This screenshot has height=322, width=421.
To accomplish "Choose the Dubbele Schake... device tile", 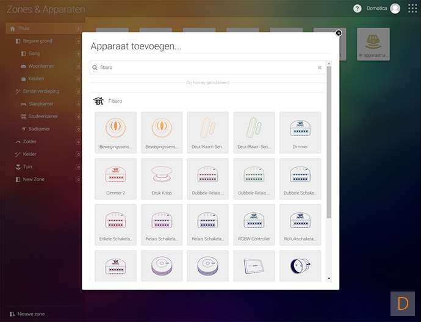I will tap(300, 179).
